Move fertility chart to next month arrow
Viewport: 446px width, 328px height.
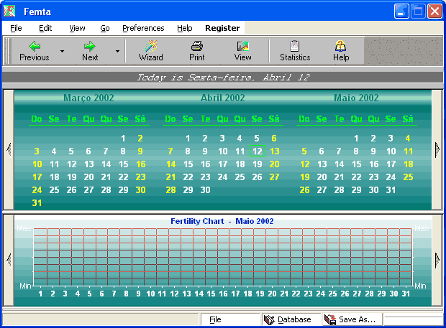(437, 260)
